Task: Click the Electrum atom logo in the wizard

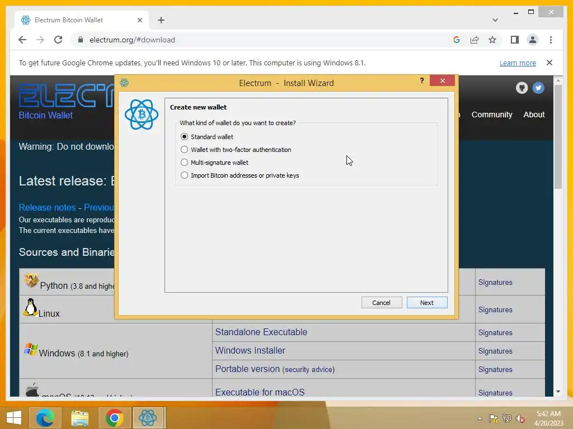Action: pyautogui.click(x=142, y=115)
